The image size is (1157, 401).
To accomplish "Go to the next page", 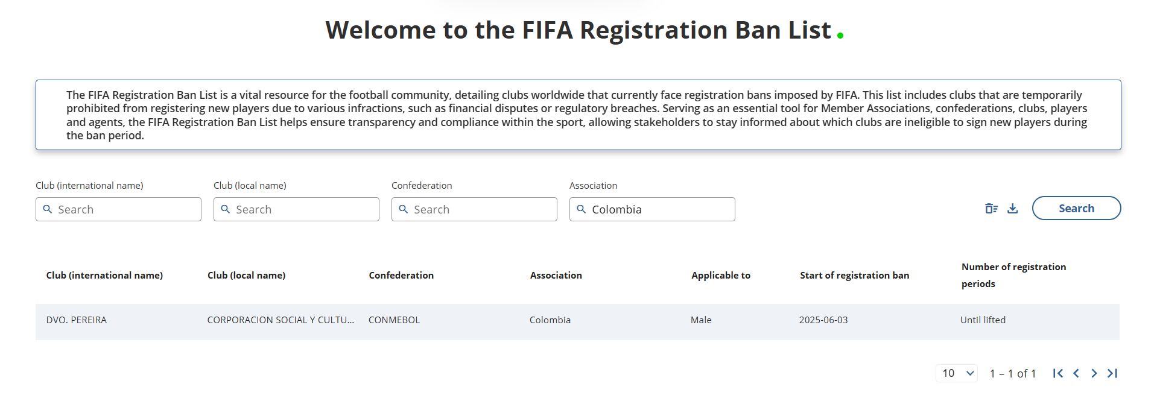I will pos(1094,374).
